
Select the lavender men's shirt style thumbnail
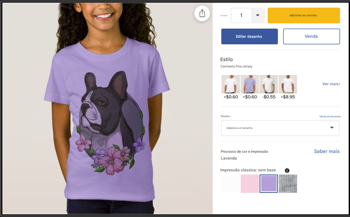point(250,84)
